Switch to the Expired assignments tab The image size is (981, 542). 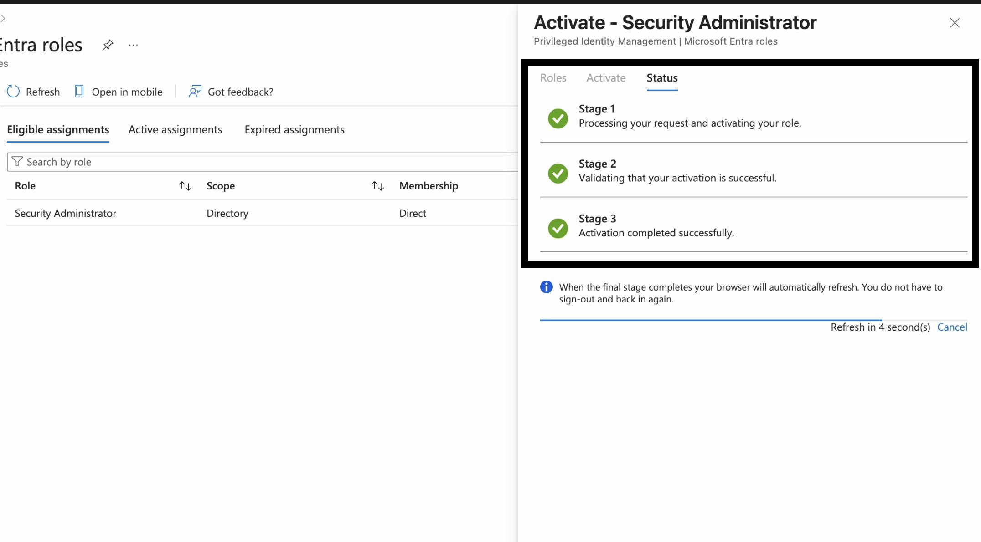pos(294,130)
